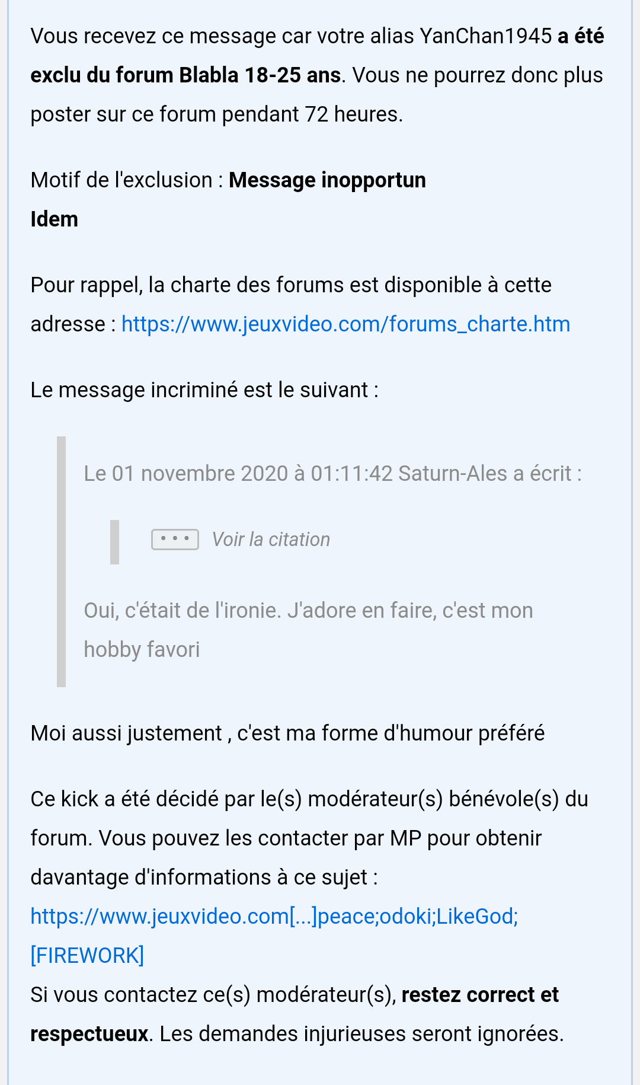Image resolution: width=640 pixels, height=1085 pixels.
Task: Click the line "Le message incriminé est le suivant"
Action: click(204, 390)
